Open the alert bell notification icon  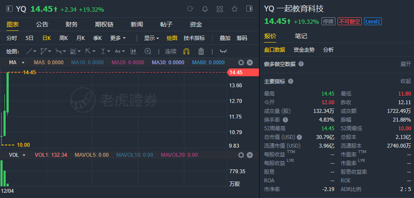click(205, 9)
